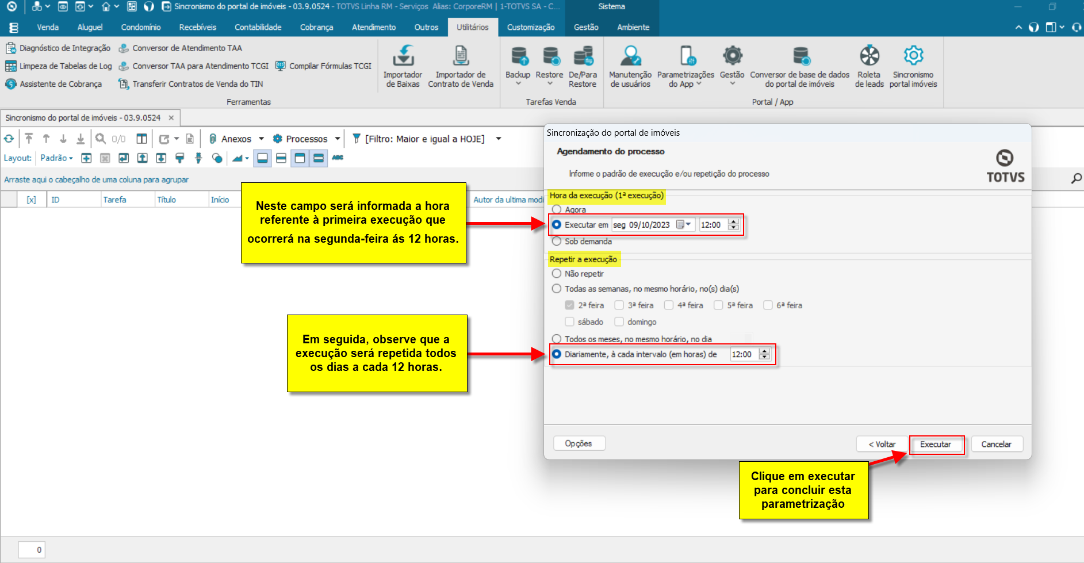Click the Voltar button
Image resolution: width=1084 pixels, height=563 pixels.
click(x=882, y=445)
